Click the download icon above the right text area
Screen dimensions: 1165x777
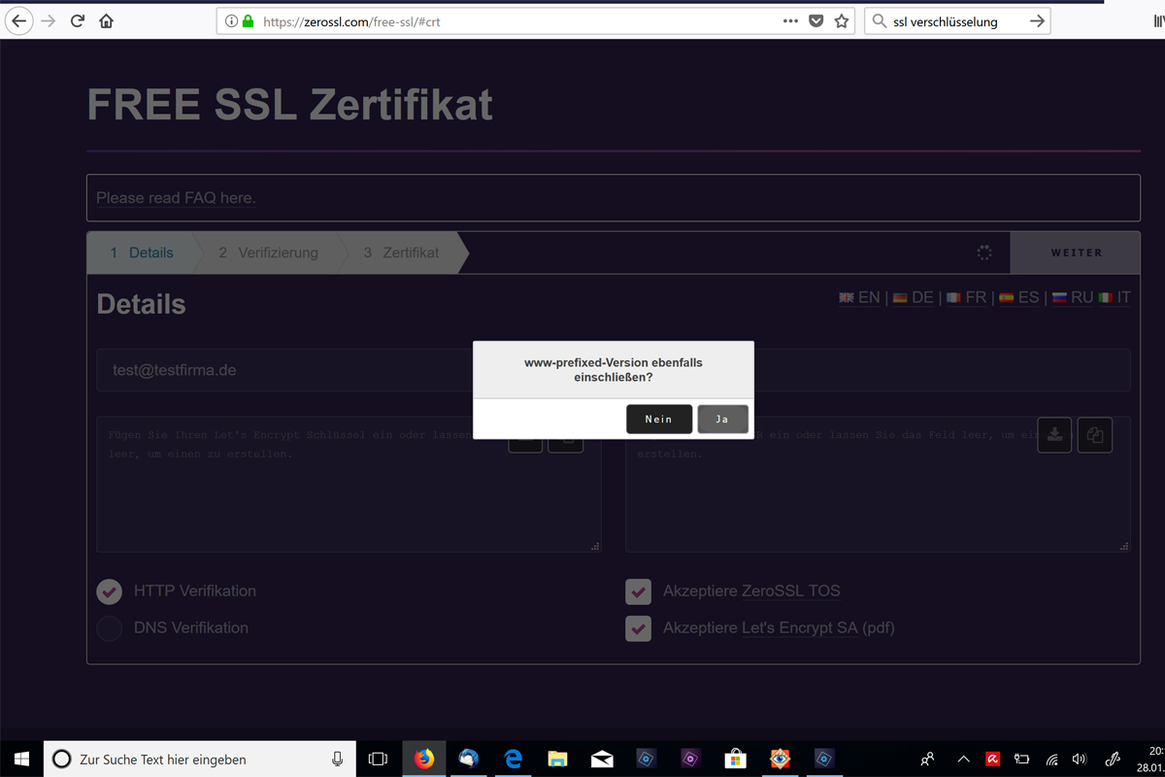click(1054, 435)
